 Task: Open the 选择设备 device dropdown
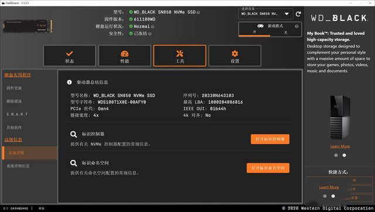265,14
